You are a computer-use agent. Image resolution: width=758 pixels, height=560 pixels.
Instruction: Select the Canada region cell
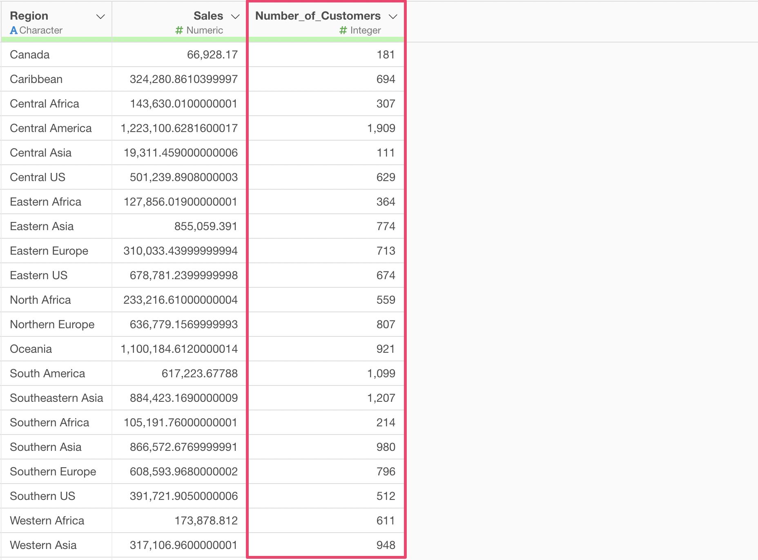tap(30, 55)
